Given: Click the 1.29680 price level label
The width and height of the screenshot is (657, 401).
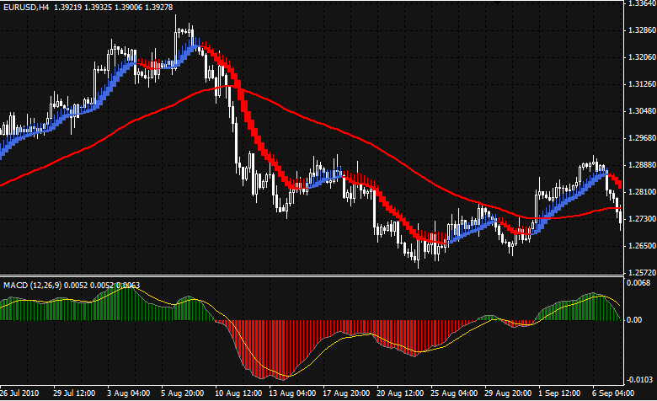Looking at the screenshot, I should [x=642, y=138].
